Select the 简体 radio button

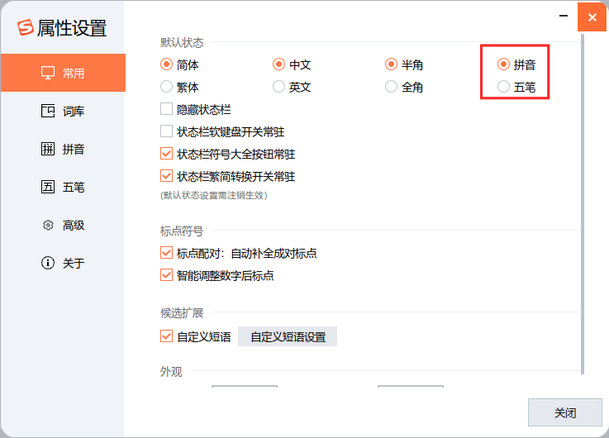[x=166, y=64]
